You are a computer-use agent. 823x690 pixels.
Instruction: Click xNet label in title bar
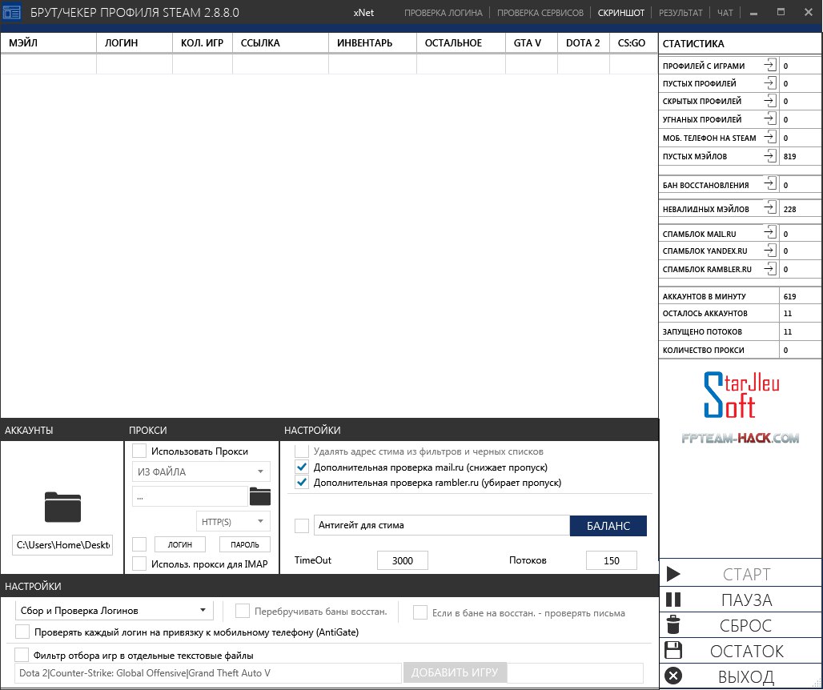(363, 13)
